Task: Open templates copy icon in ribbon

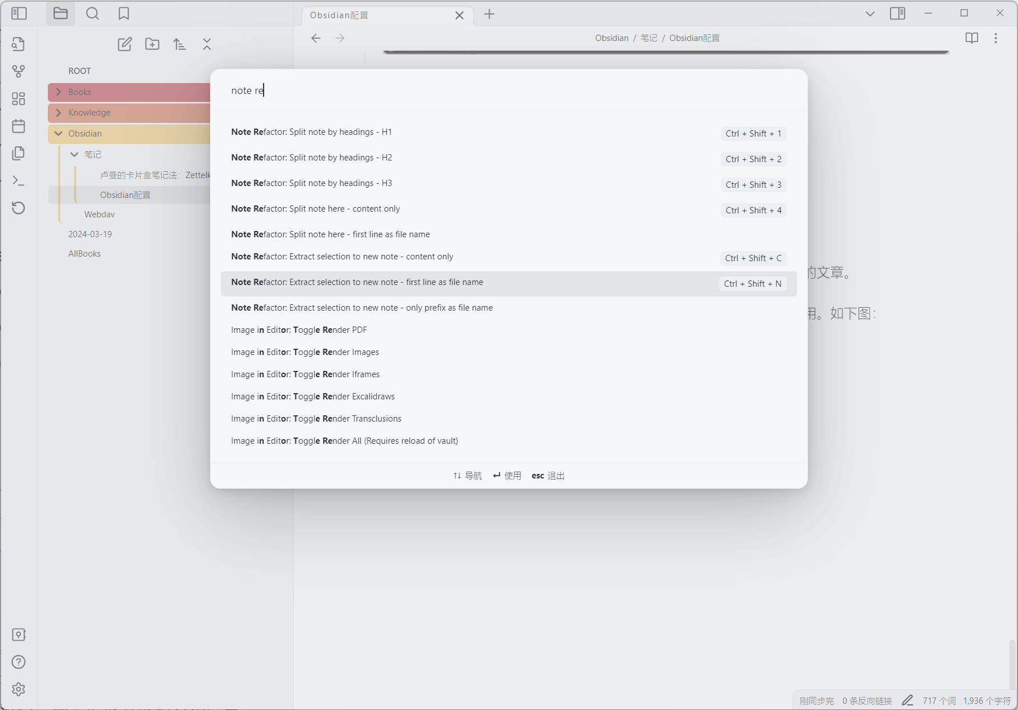Action: pos(18,153)
